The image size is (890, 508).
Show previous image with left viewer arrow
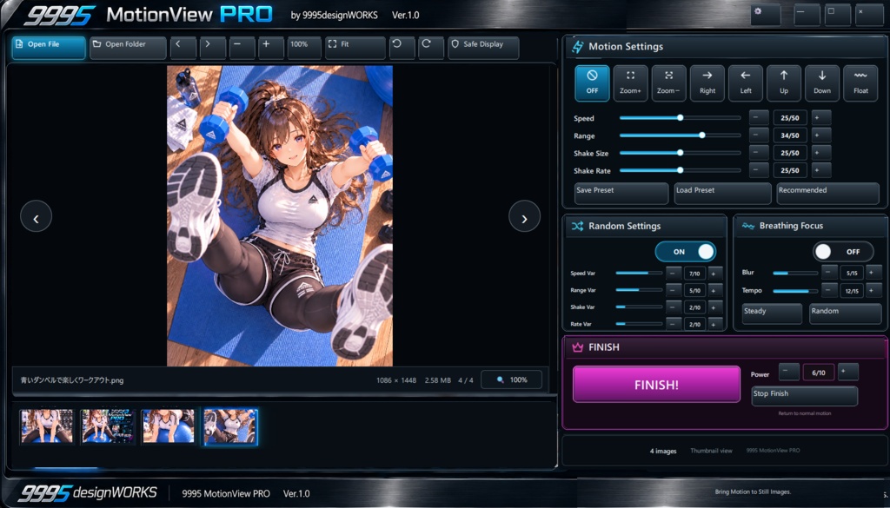36,216
